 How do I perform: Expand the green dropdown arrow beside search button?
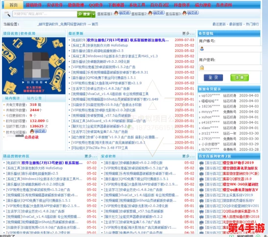pos(94,14)
